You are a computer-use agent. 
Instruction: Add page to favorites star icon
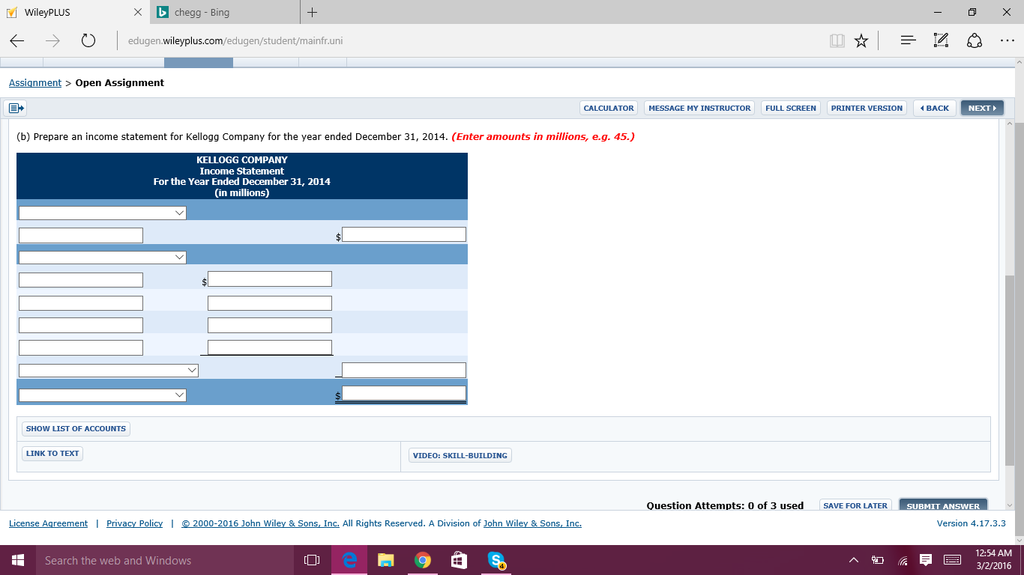click(861, 41)
